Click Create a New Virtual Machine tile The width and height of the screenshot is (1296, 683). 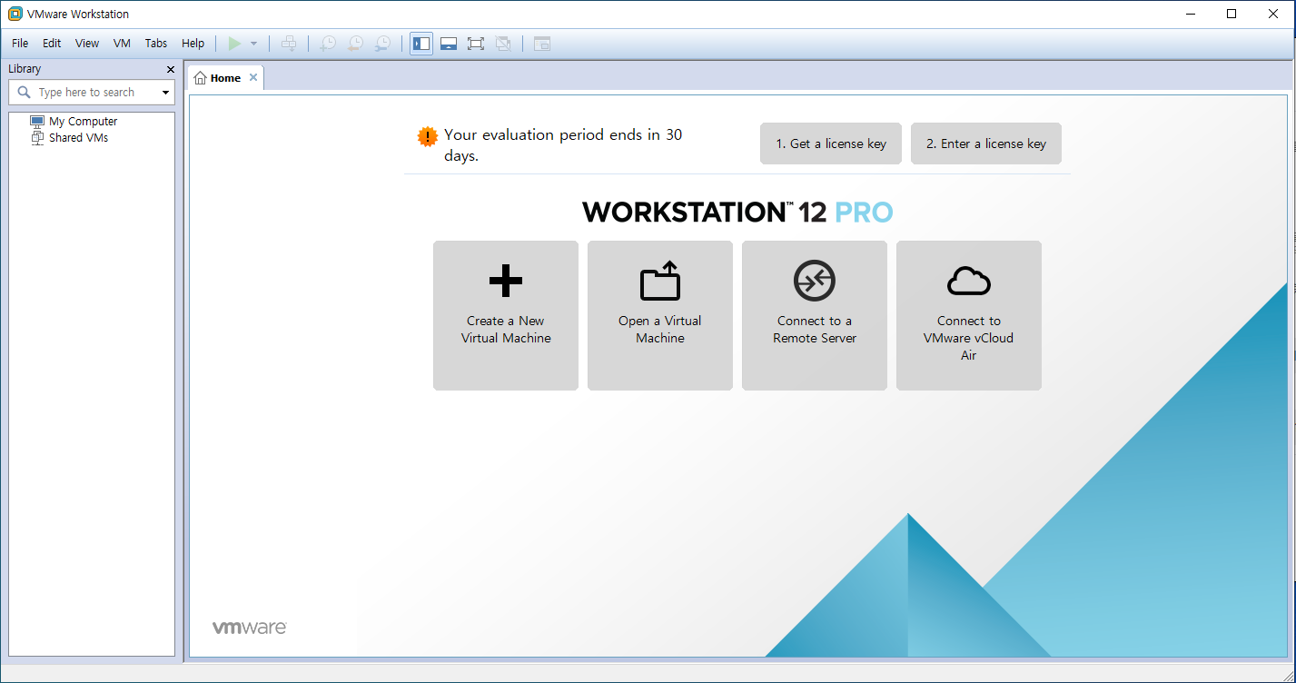click(x=506, y=315)
